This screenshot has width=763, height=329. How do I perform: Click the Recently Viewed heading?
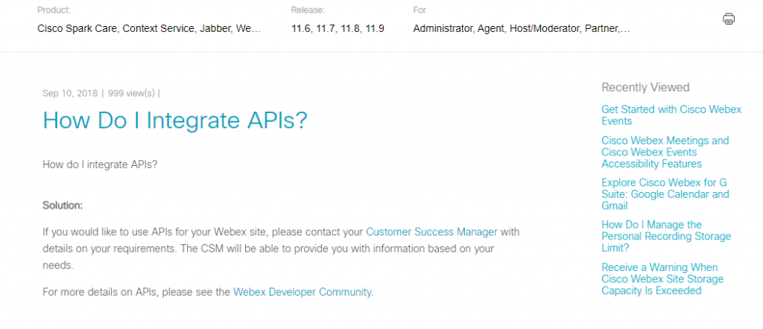[645, 88]
